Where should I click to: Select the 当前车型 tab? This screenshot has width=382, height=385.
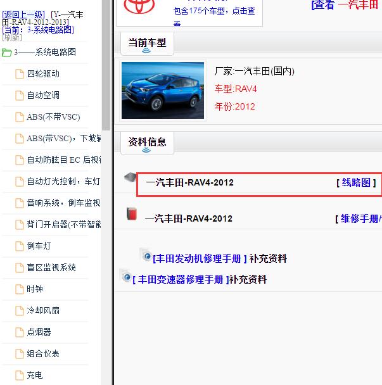click(147, 43)
